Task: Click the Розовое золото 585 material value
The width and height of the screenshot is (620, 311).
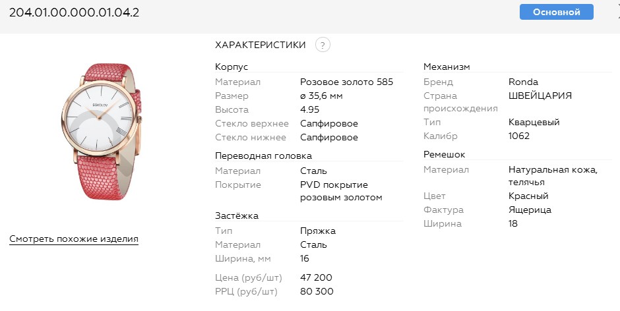Action: [x=346, y=82]
